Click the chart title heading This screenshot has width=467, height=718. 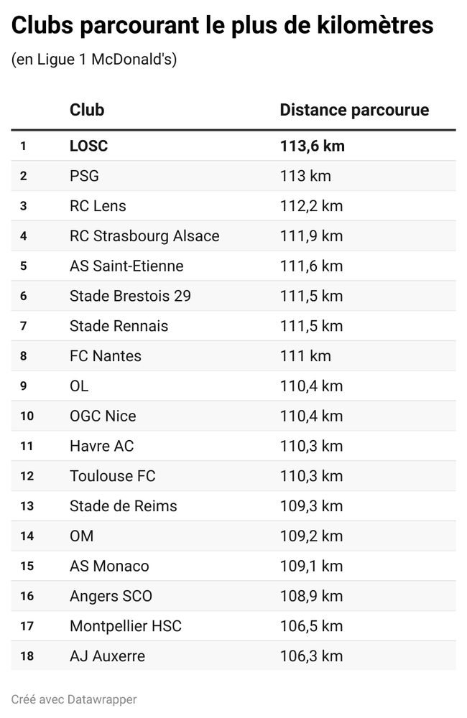coord(223,26)
